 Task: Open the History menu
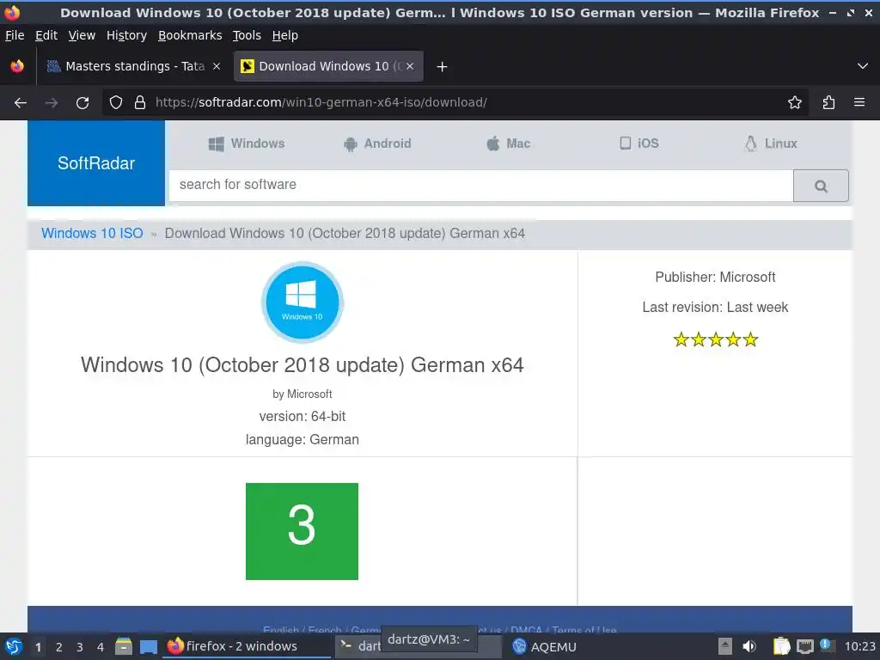click(x=127, y=35)
